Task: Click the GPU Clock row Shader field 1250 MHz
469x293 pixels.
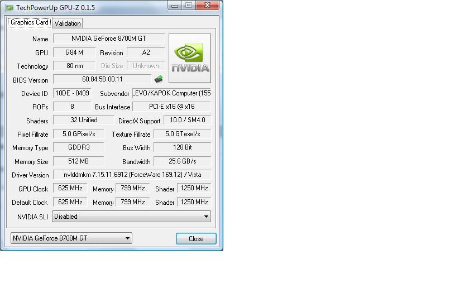Action: pos(194,188)
